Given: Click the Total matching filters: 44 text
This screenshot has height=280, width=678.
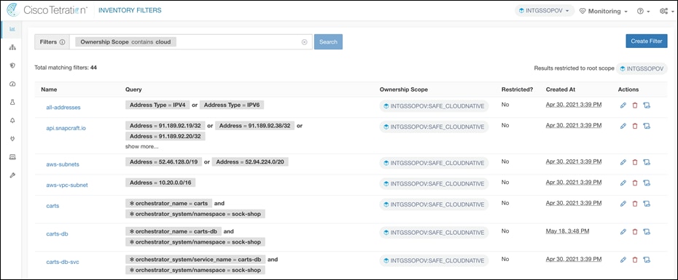Looking at the screenshot, I should [x=66, y=68].
